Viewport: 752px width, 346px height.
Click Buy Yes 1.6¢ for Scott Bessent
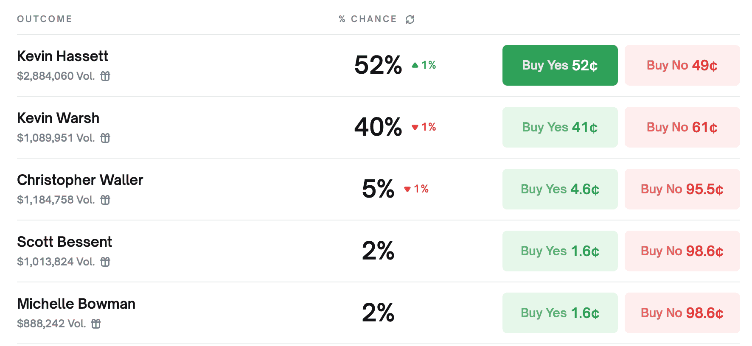[x=560, y=251]
